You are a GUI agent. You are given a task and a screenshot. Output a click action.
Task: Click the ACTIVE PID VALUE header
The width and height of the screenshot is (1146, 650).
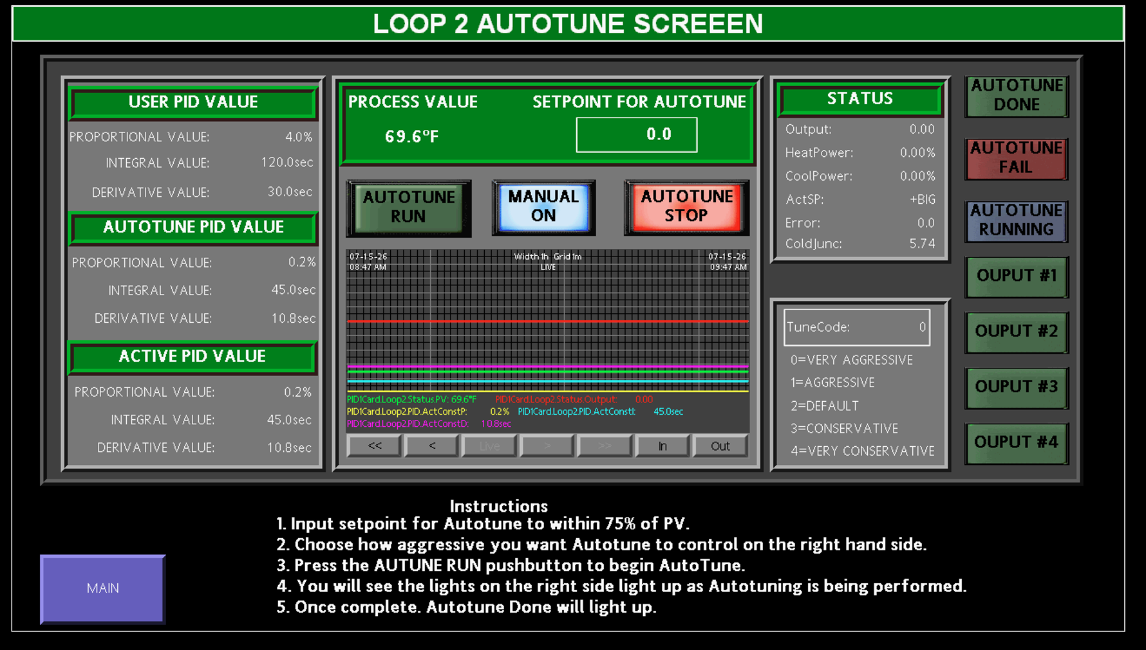pyautogui.click(x=193, y=356)
